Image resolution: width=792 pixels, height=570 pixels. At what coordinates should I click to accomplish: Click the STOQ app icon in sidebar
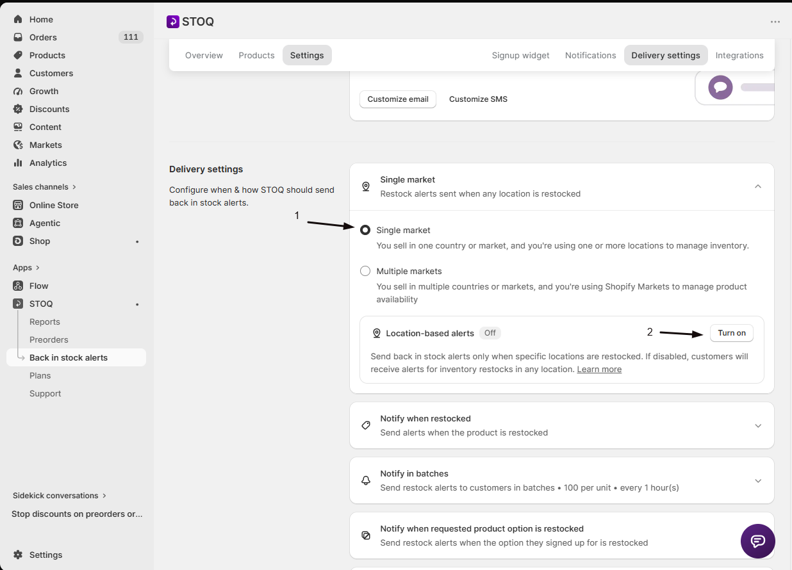[18, 304]
